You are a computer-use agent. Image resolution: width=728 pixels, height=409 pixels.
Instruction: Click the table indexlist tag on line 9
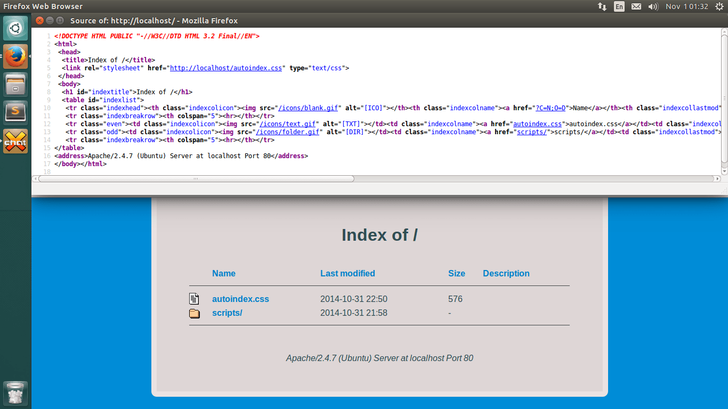(103, 100)
